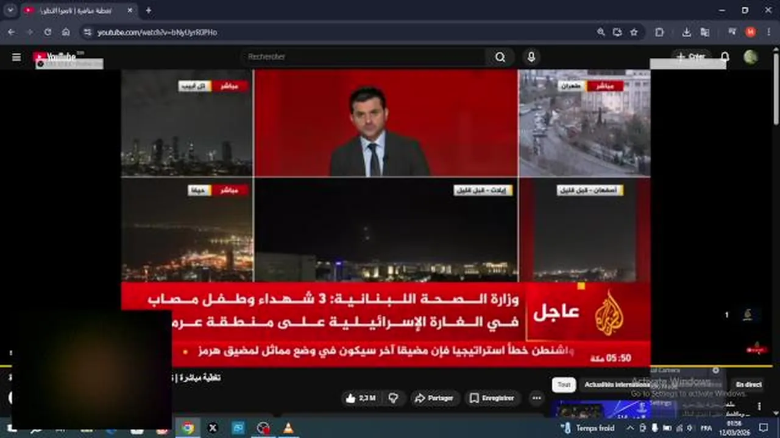Image resolution: width=780 pixels, height=438 pixels.
Task: Open a new browser tab
Action: [x=148, y=10]
